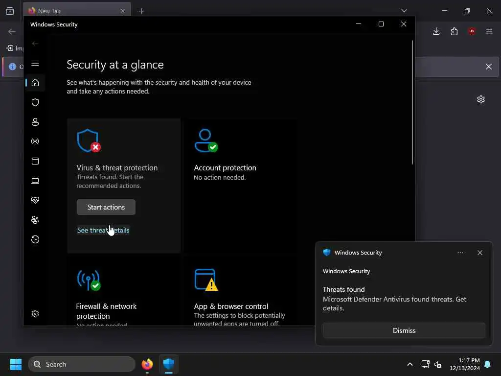Click the App & browser control heading
This screenshot has height=376, width=501.
pos(231,306)
